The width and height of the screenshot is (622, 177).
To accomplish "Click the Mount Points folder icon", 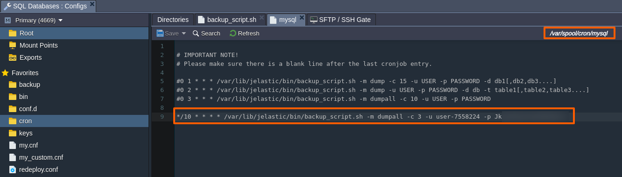I will pos(13,45).
